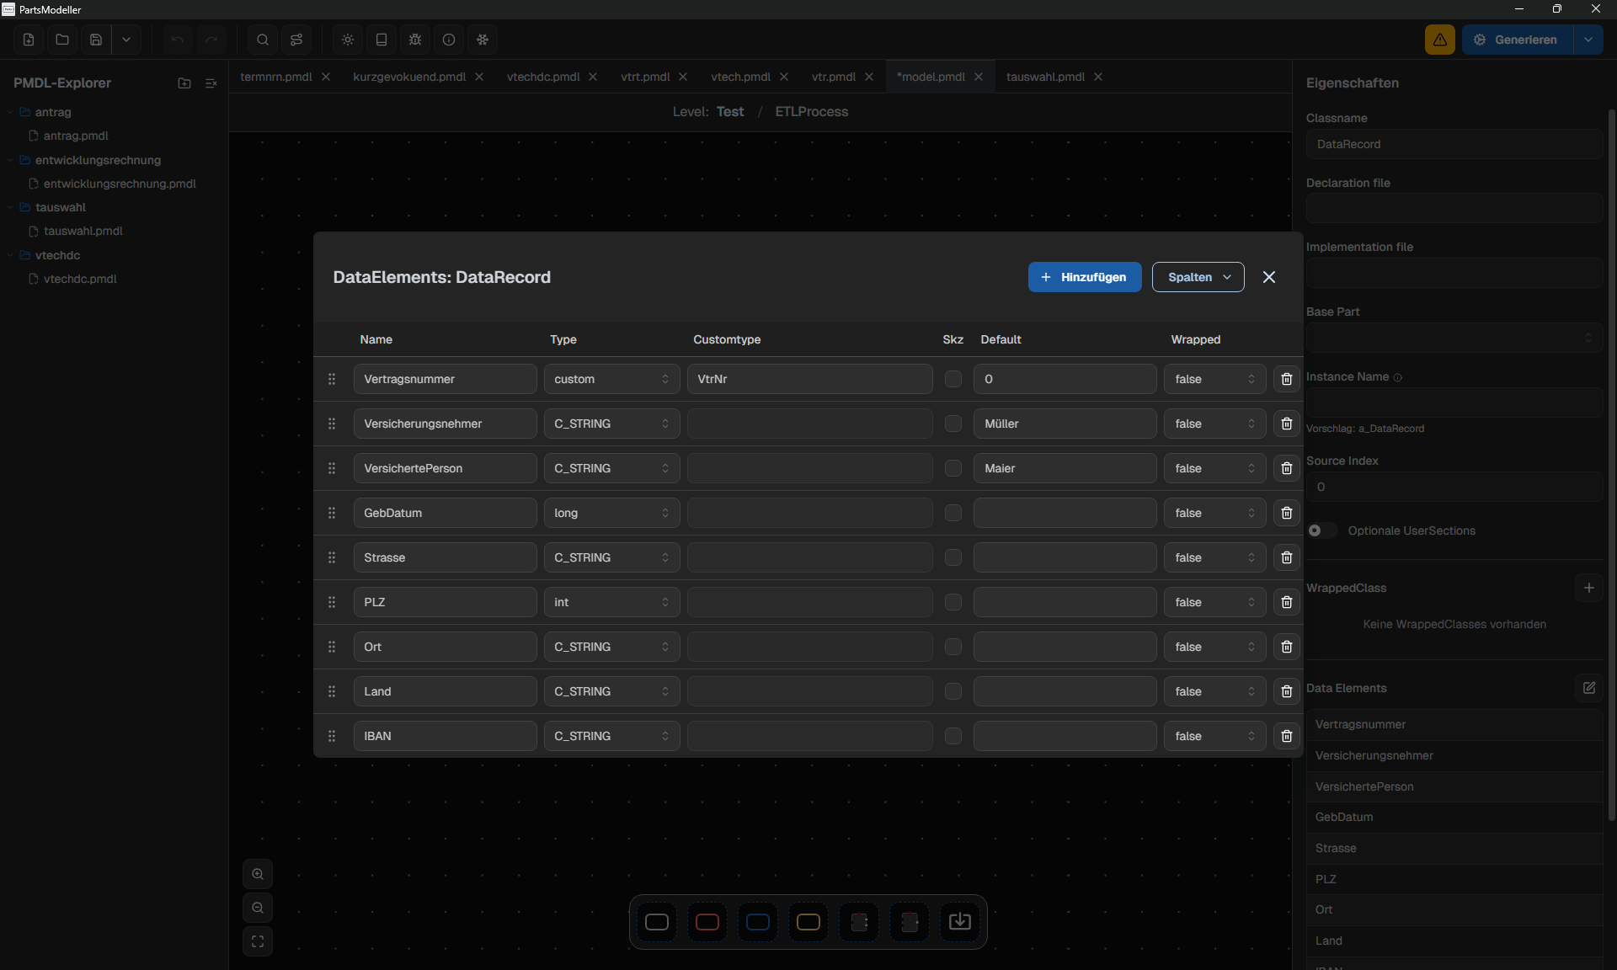Check the Skz checkbox for Vertragsnummer
This screenshot has width=1617, height=970.
coord(953,379)
